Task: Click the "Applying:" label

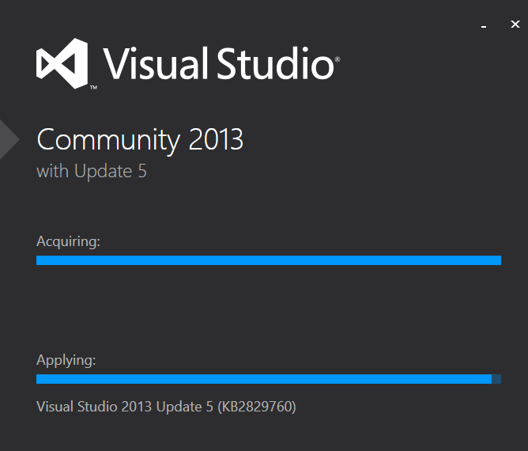Action: point(66,360)
